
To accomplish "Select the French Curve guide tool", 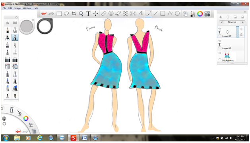I will click(118, 14).
